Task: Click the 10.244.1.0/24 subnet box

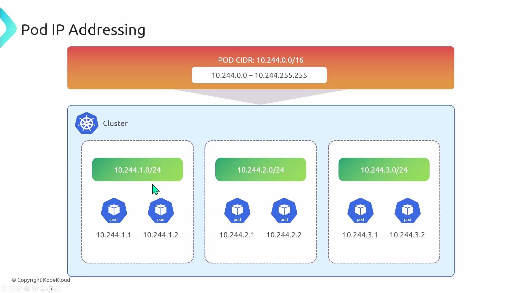Action: coord(137,170)
